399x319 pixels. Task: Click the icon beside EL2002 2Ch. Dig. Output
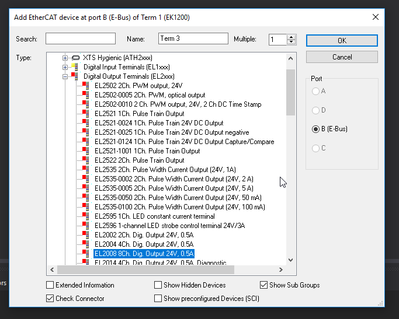point(86,234)
